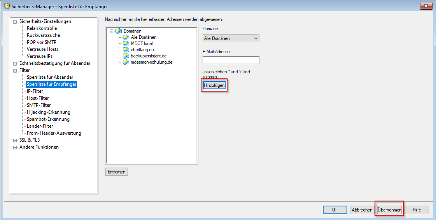Click the mdaemon-schulung.de domain icon

pyautogui.click(x=126, y=62)
